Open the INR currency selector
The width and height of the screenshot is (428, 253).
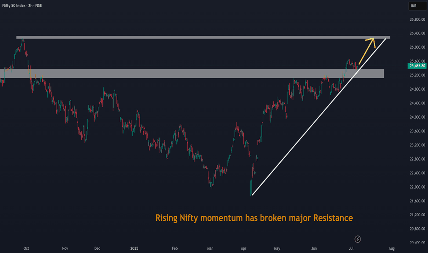pyautogui.click(x=417, y=6)
